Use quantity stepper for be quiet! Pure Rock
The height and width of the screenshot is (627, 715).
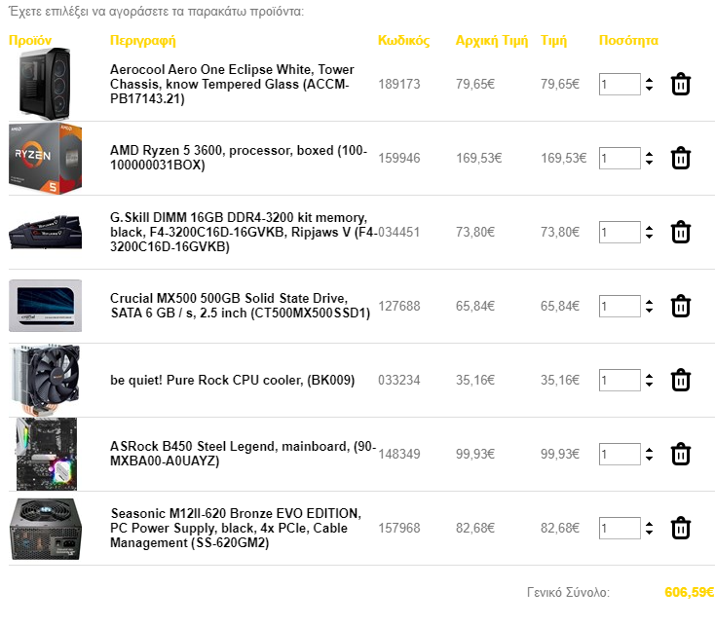click(x=649, y=380)
